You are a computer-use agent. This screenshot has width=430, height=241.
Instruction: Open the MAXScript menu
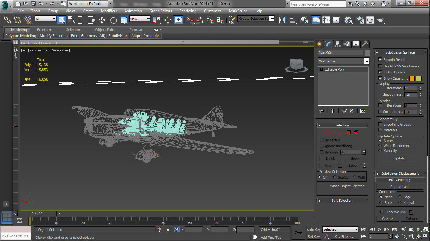238,11
